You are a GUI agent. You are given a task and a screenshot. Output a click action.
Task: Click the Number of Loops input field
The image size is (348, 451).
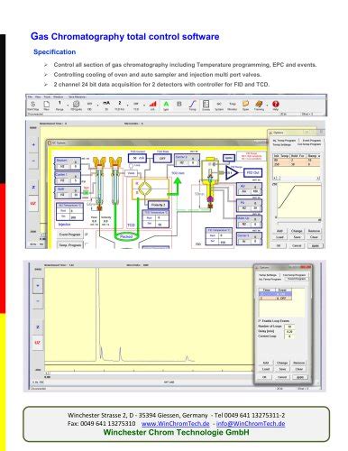click(x=289, y=327)
